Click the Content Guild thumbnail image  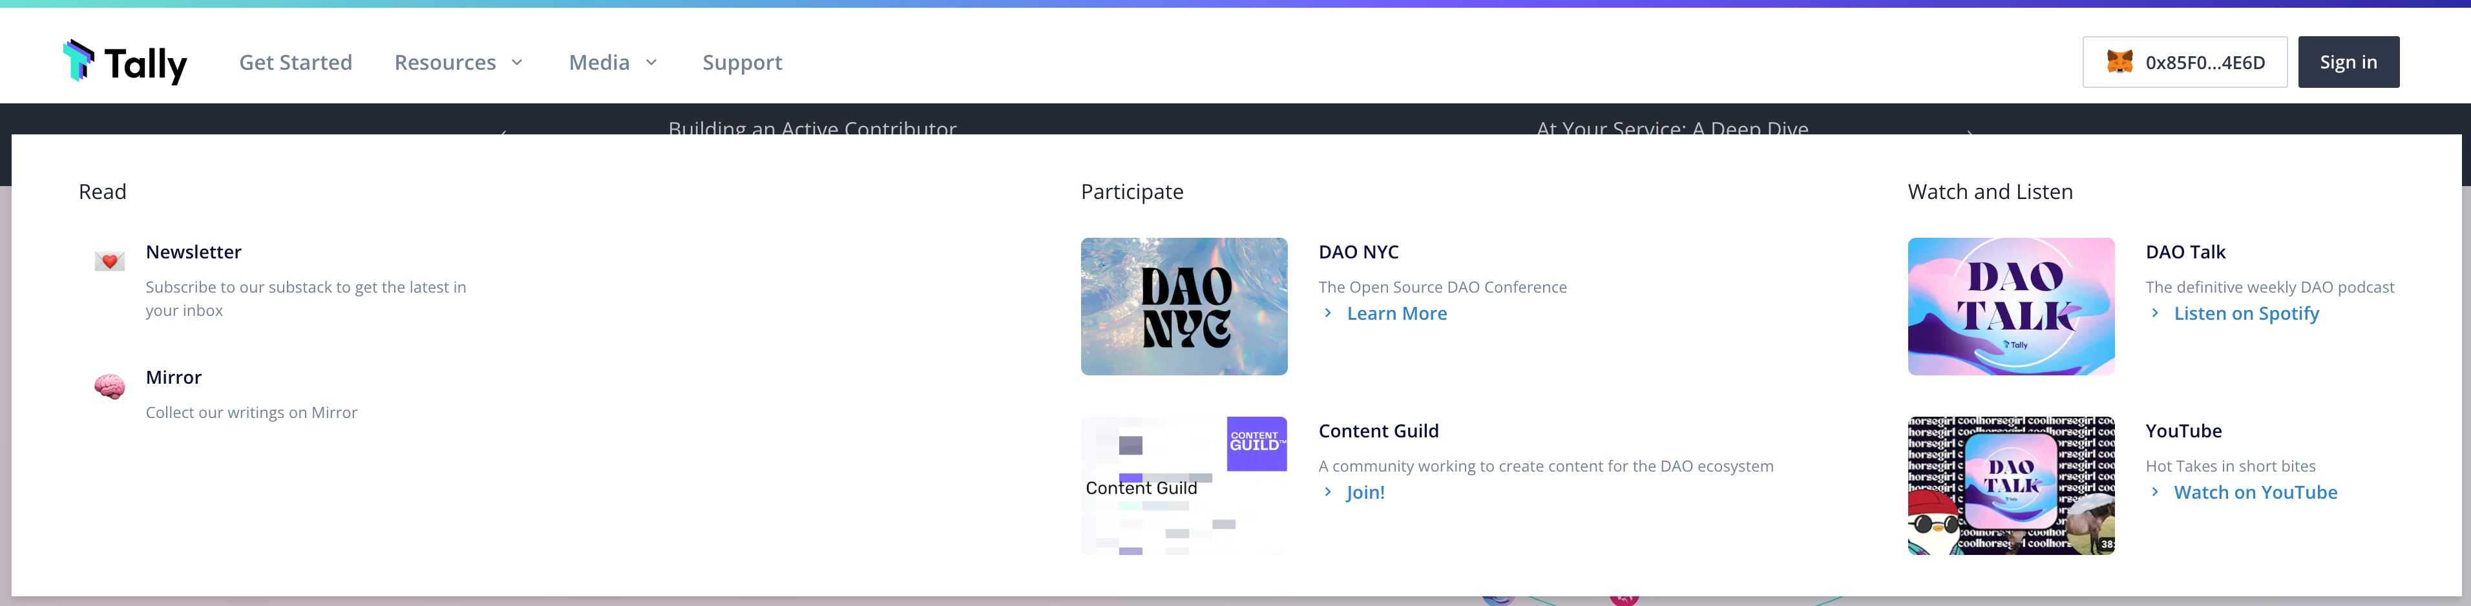coord(1184,485)
